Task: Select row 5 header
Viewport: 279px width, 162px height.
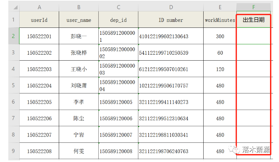Action: coord(14,85)
